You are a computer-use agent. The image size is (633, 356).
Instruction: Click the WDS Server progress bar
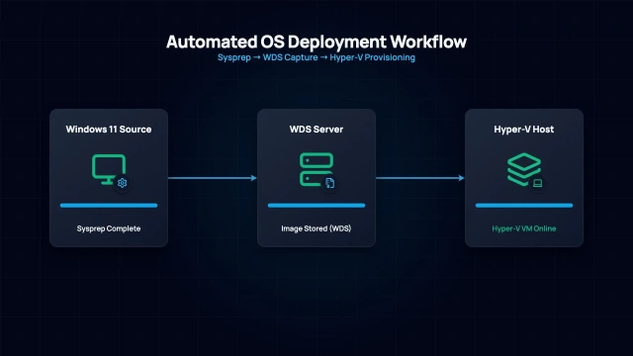tap(316, 206)
